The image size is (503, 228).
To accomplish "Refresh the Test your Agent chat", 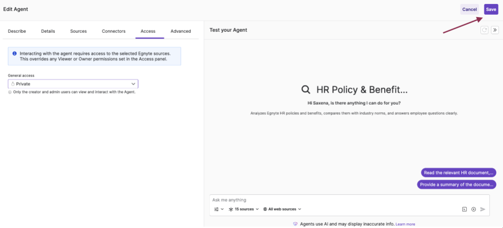I will (x=484, y=30).
